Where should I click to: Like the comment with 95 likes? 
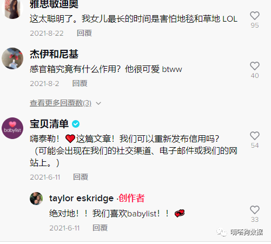255,16
